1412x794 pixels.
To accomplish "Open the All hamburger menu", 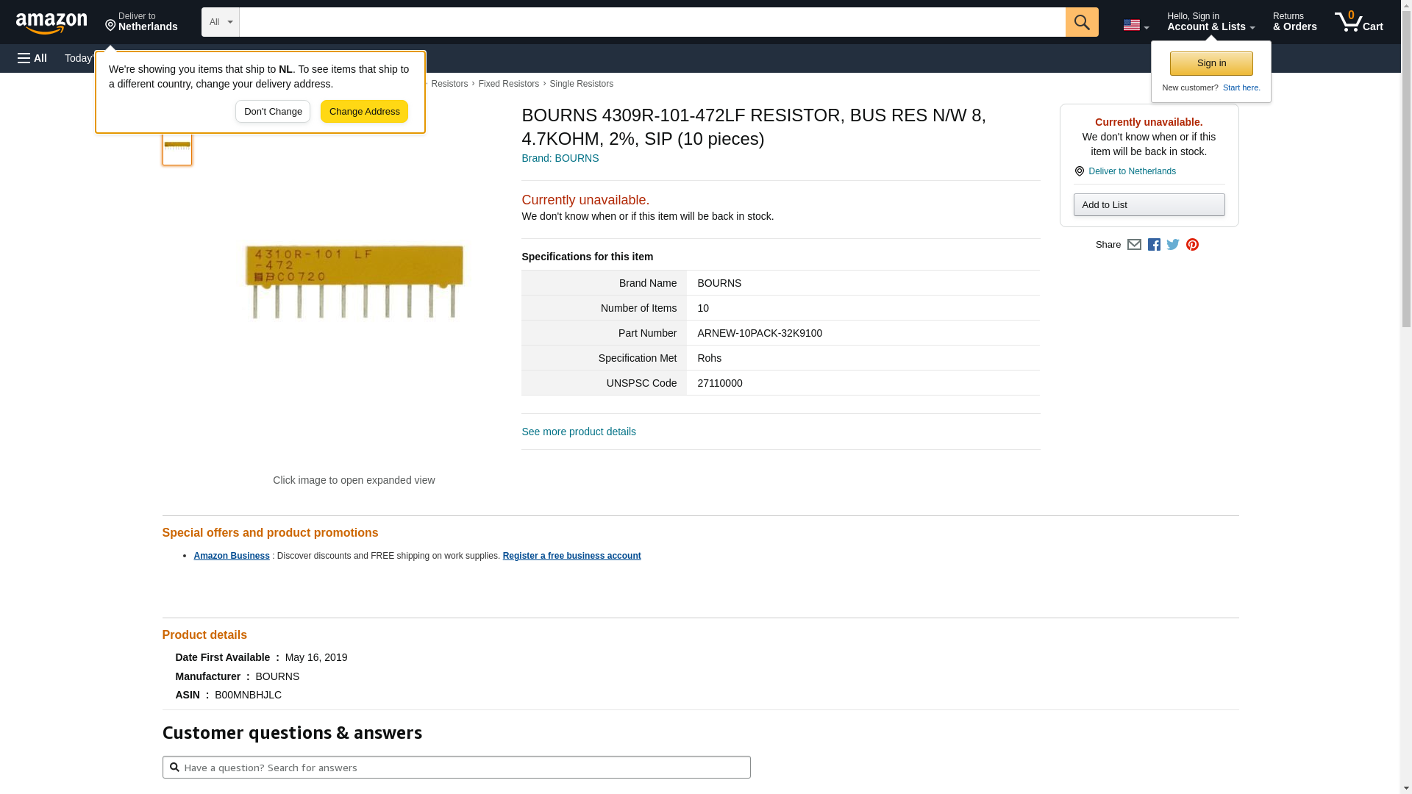I will point(32,58).
